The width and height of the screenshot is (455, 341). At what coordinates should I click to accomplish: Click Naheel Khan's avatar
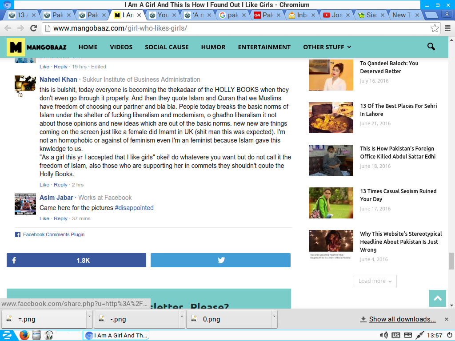point(25,86)
